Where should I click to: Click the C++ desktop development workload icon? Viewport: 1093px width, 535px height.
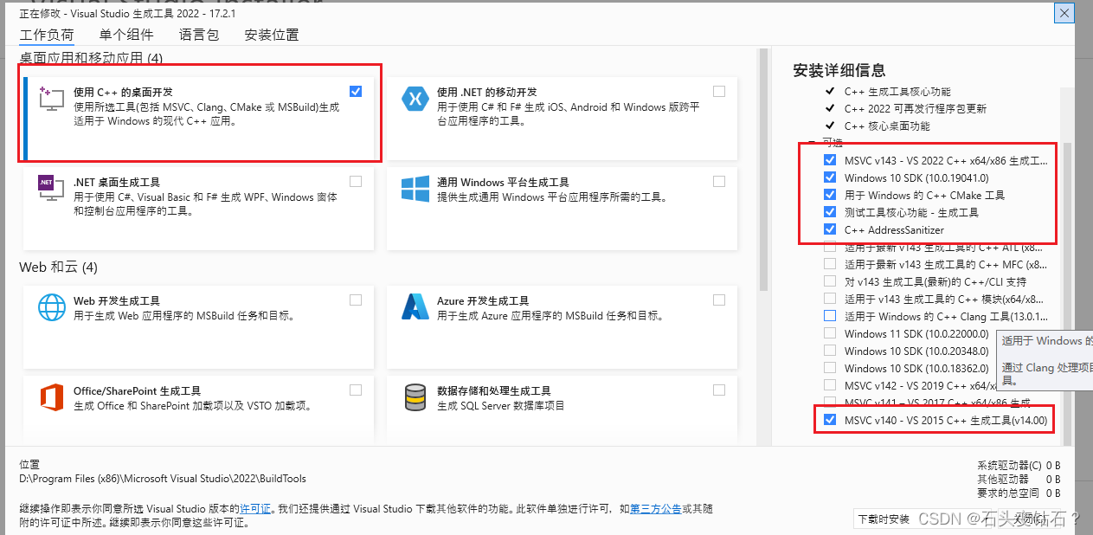tap(52, 99)
